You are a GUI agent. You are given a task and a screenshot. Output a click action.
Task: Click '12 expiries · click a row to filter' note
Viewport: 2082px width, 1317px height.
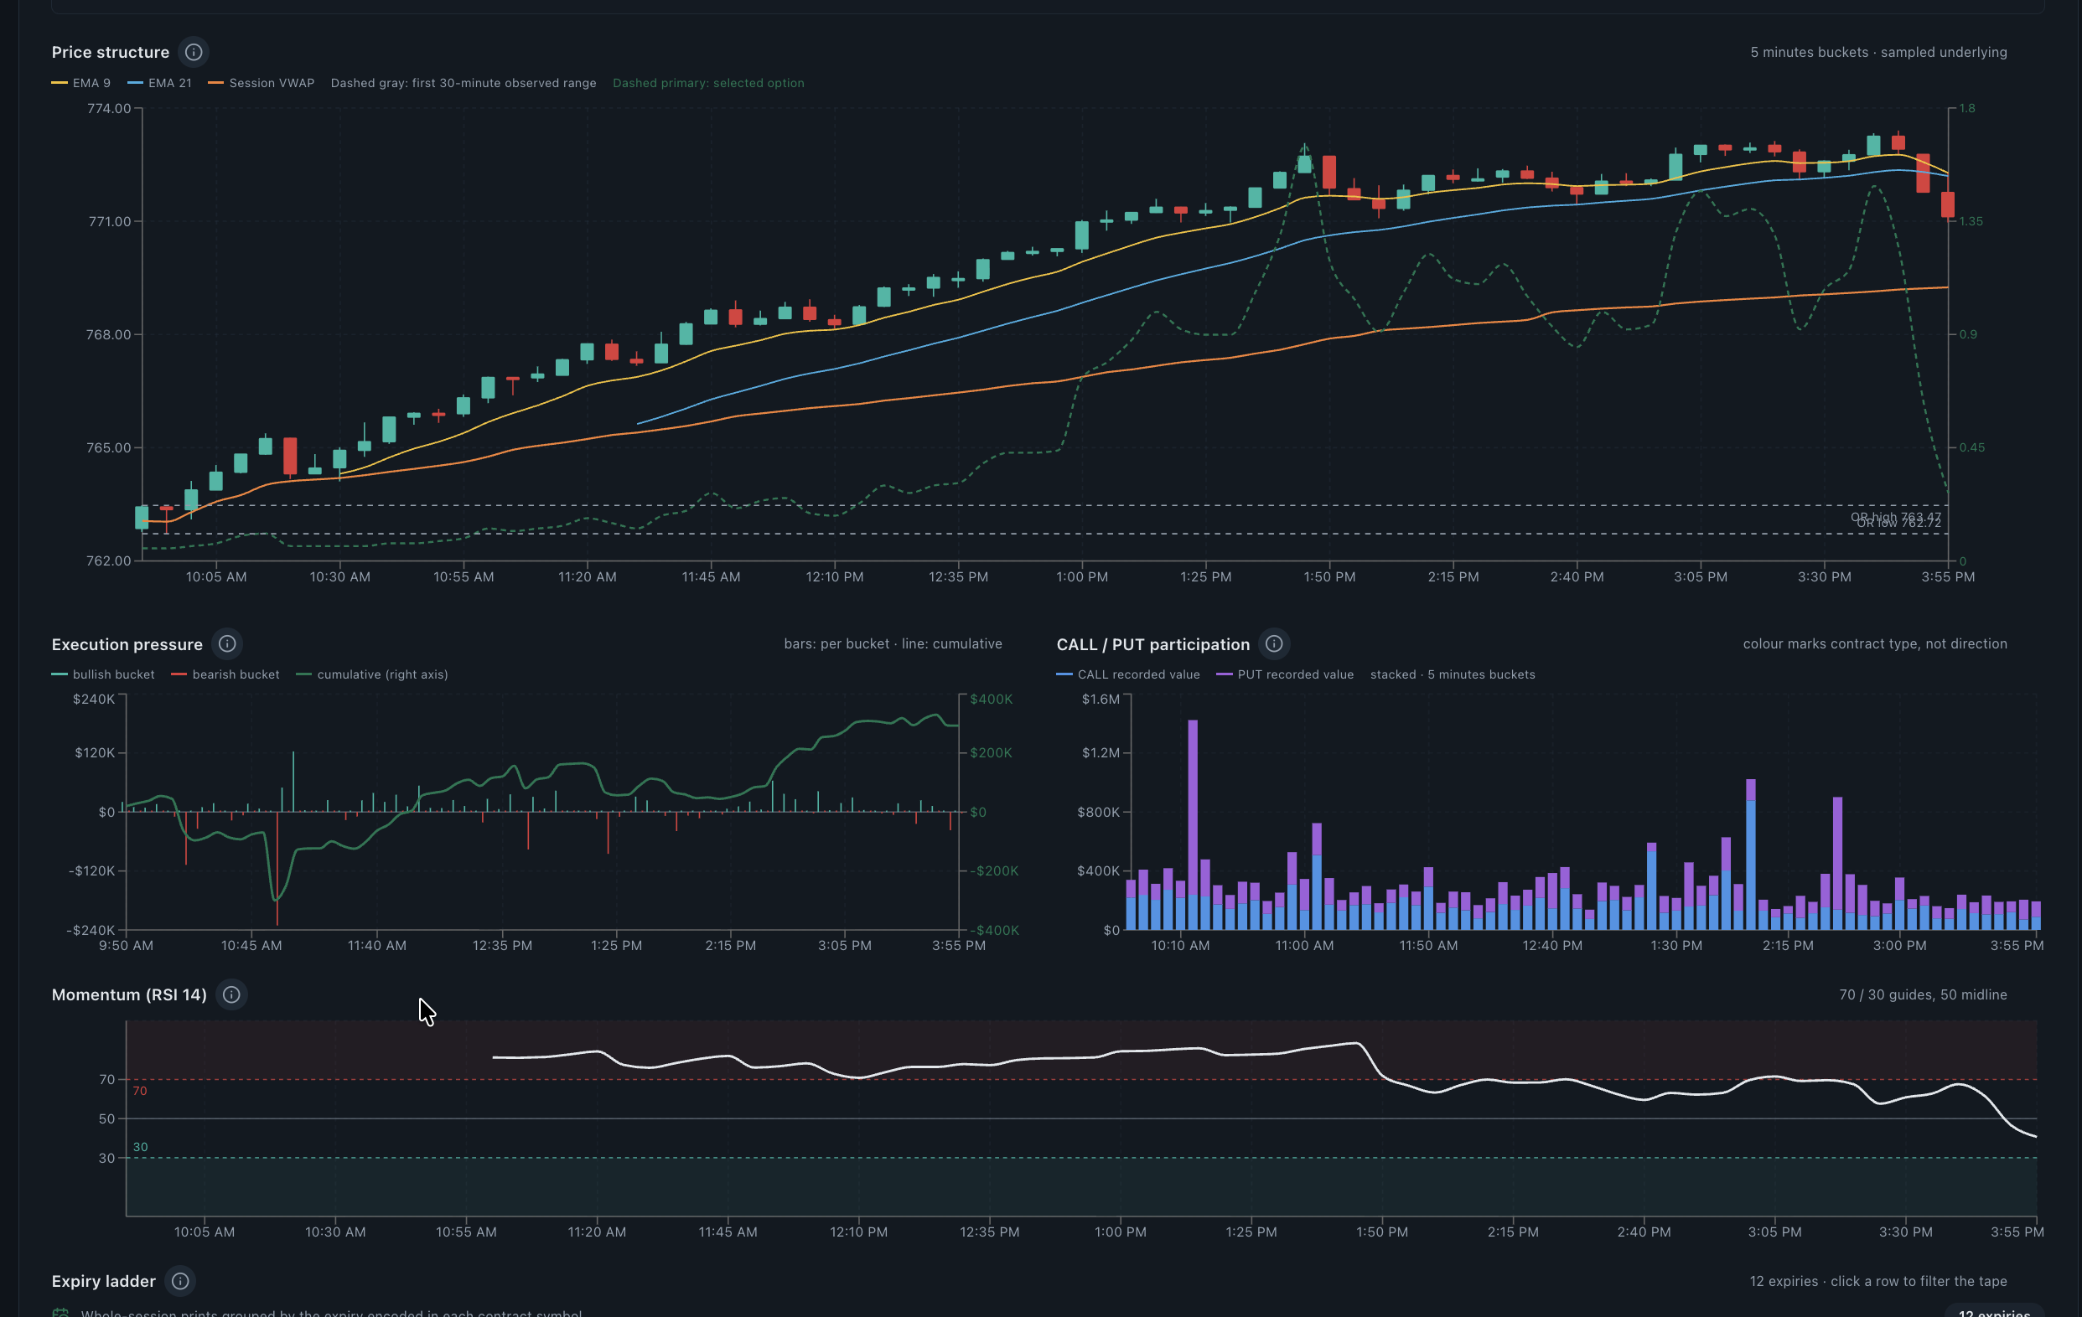point(1878,1281)
